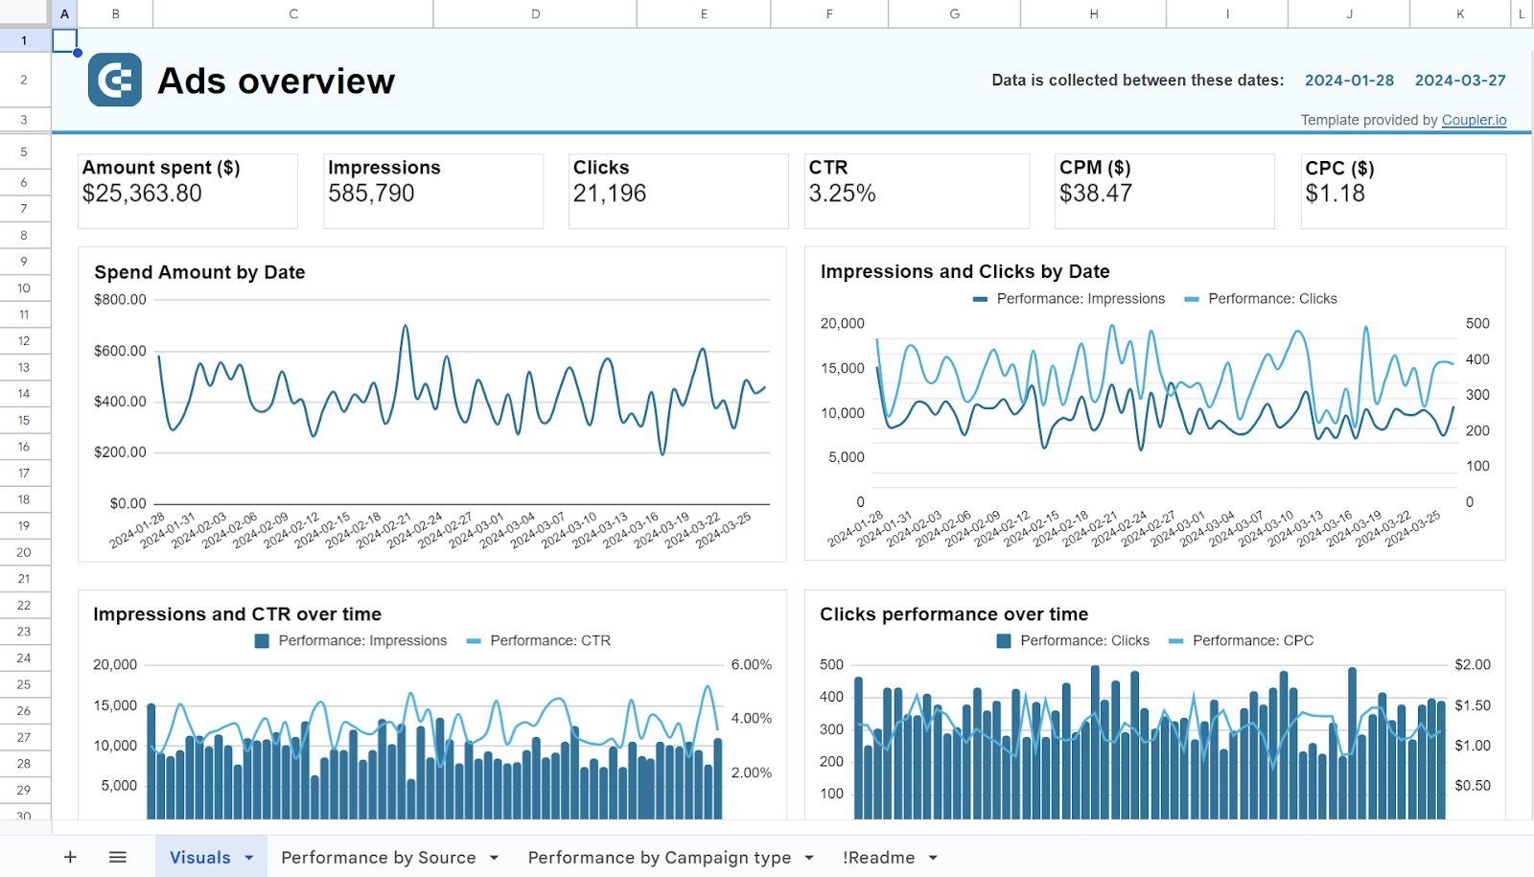The width and height of the screenshot is (1534, 877).
Task: Follow the Coupler.io template link
Action: 1474,120
